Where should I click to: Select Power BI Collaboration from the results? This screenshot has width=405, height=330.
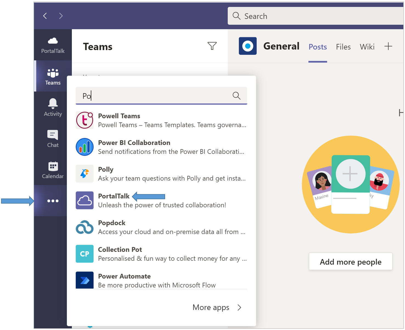162,147
